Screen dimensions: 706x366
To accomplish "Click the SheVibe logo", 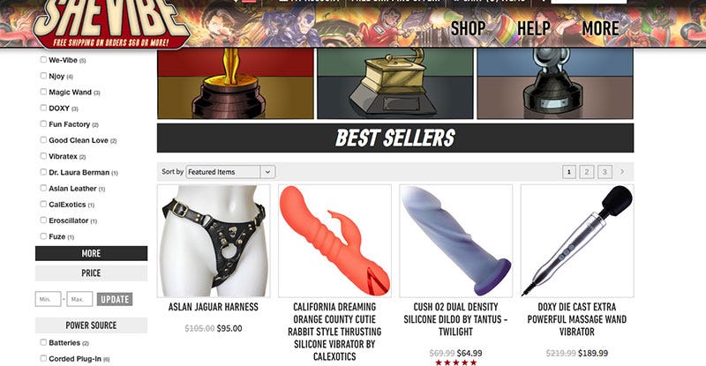I will click(111, 23).
